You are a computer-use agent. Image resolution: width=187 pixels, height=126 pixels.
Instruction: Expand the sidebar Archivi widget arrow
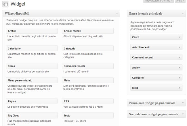tap(180, 68)
